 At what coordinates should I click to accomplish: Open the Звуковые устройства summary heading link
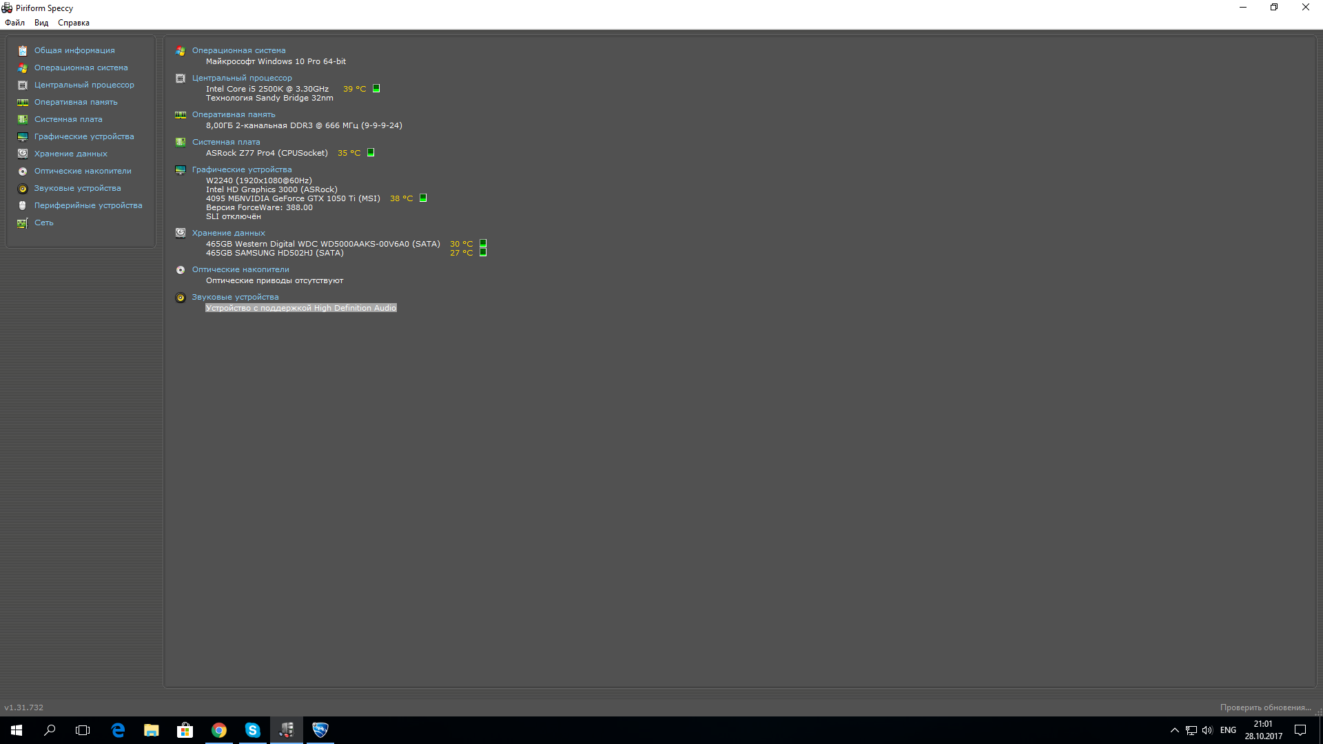[235, 297]
